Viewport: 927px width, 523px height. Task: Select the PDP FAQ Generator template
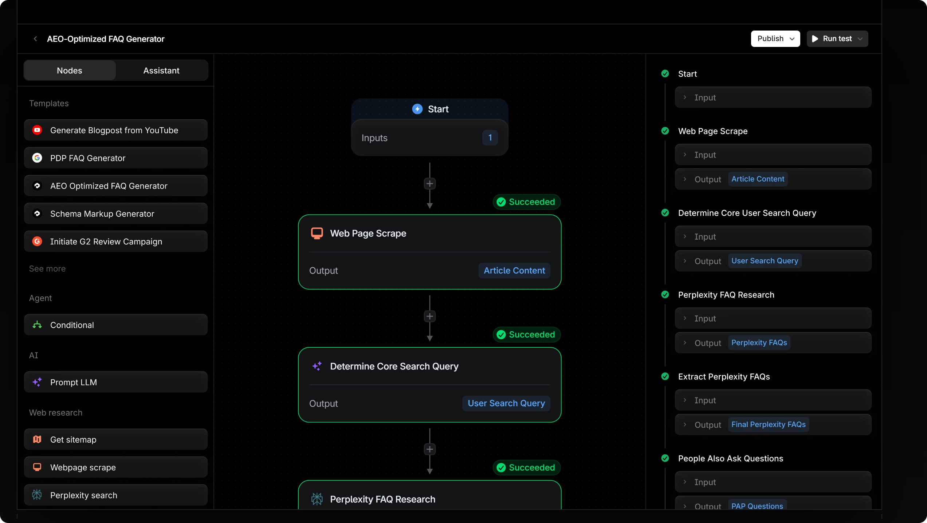pos(116,158)
